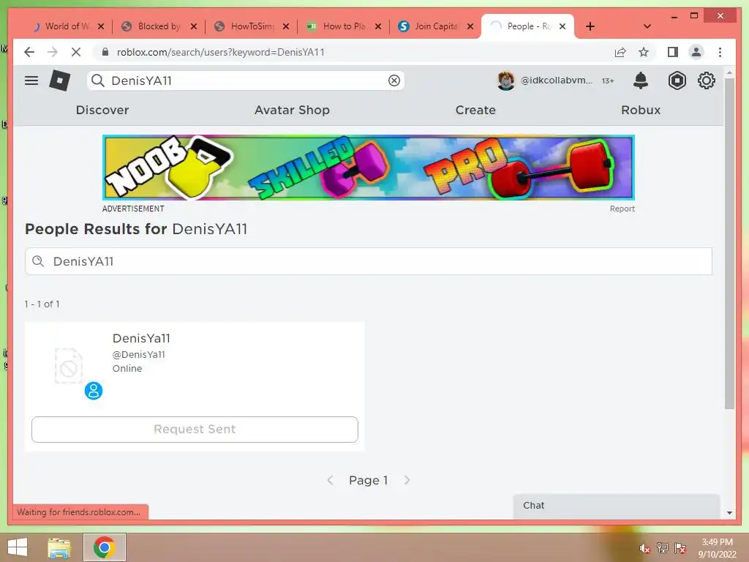The width and height of the screenshot is (749, 562).
Task: Open File Explorer from the taskbar
Action: tap(59, 547)
